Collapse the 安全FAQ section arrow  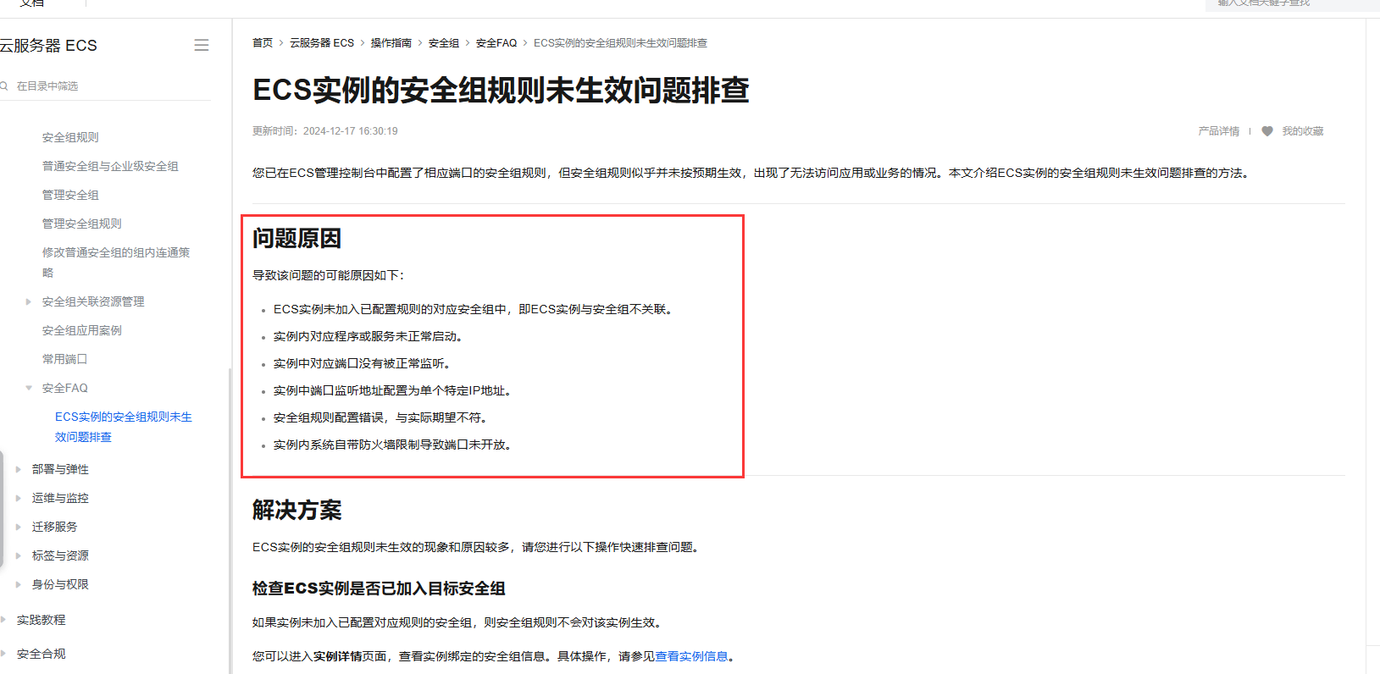click(x=28, y=388)
